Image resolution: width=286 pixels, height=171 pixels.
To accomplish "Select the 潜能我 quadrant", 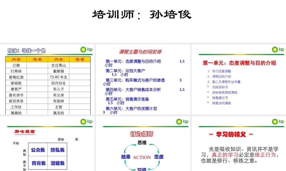I will 57,163.
